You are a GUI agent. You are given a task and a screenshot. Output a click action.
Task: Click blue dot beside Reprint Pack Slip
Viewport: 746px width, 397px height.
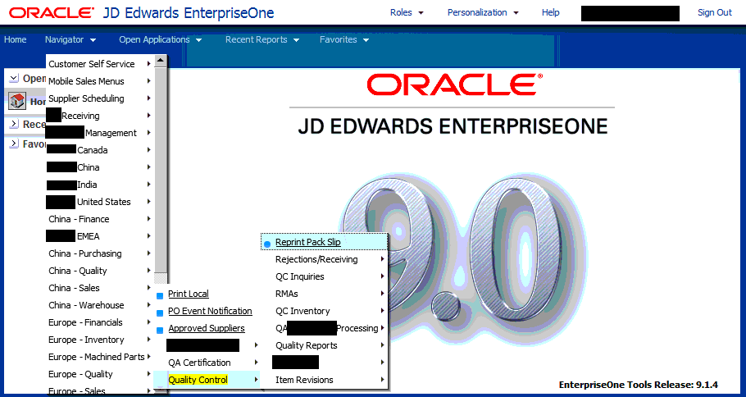click(267, 244)
